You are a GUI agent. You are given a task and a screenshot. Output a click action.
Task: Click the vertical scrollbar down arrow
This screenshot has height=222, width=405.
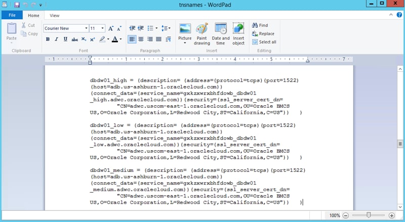point(400,207)
